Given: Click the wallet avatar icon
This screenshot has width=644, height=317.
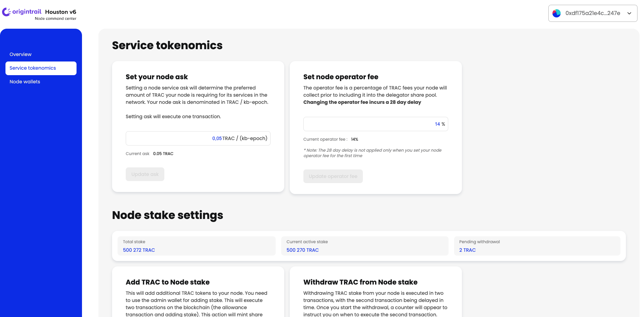Looking at the screenshot, I should tap(557, 13).
